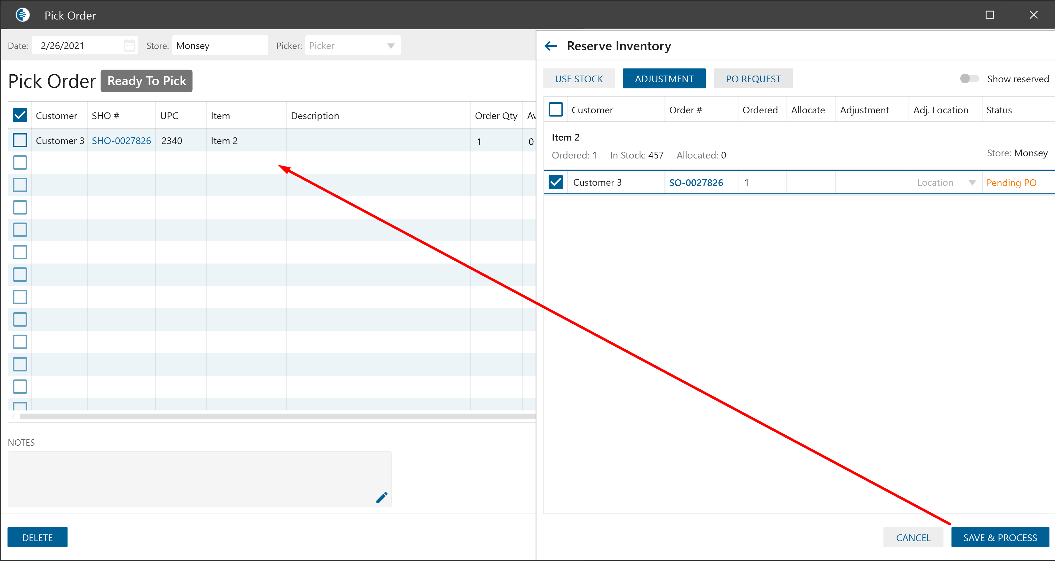Viewport: 1055px width, 561px height.
Task: Click into the Store input field
Action: pos(220,46)
